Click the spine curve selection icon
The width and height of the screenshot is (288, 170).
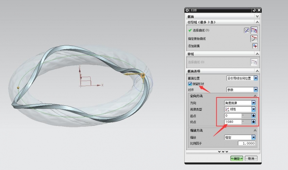pyautogui.click(x=254, y=62)
